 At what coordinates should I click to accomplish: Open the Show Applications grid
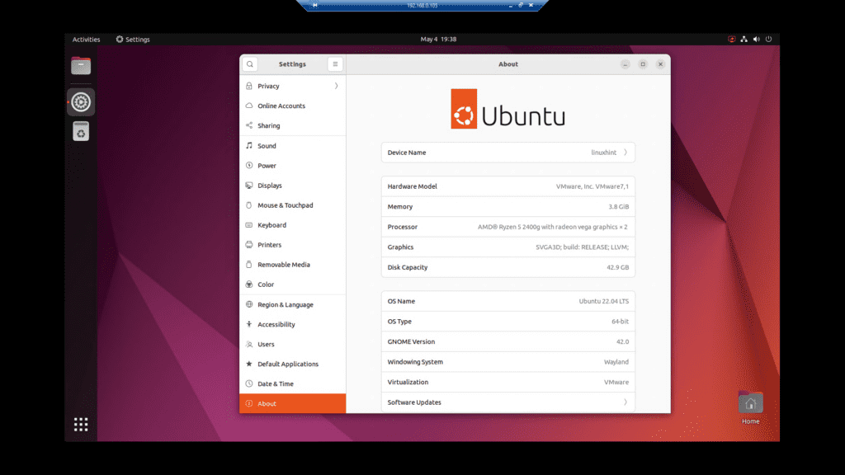[x=80, y=424]
